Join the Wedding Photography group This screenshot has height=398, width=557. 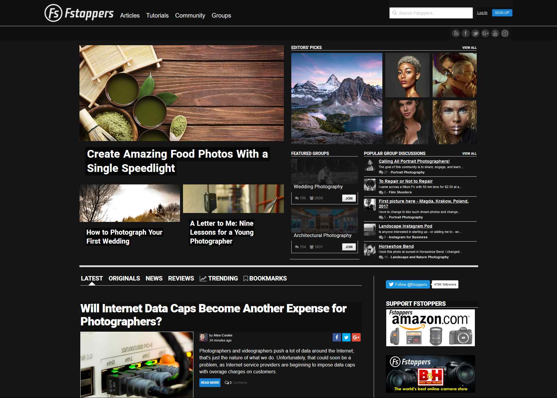pyautogui.click(x=349, y=198)
